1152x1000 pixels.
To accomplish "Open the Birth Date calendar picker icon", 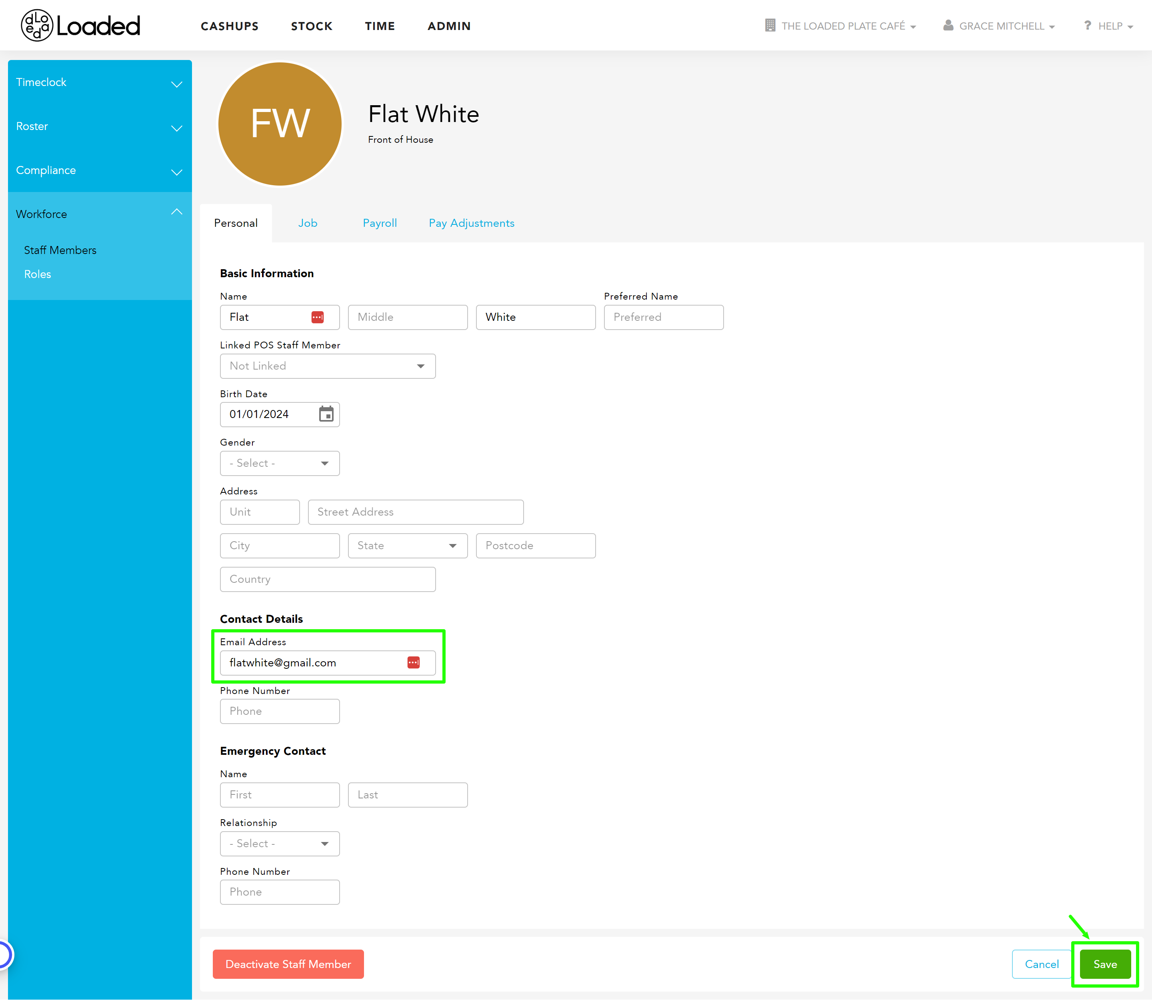I will click(x=326, y=414).
